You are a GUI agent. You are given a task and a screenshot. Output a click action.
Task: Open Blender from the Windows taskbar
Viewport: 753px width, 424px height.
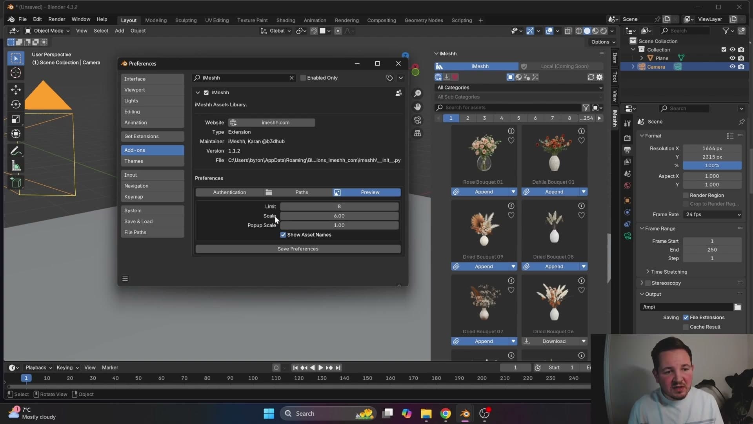point(465,414)
